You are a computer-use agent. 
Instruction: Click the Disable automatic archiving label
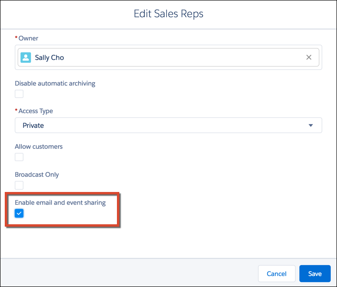pyautogui.click(x=55, y=83)
